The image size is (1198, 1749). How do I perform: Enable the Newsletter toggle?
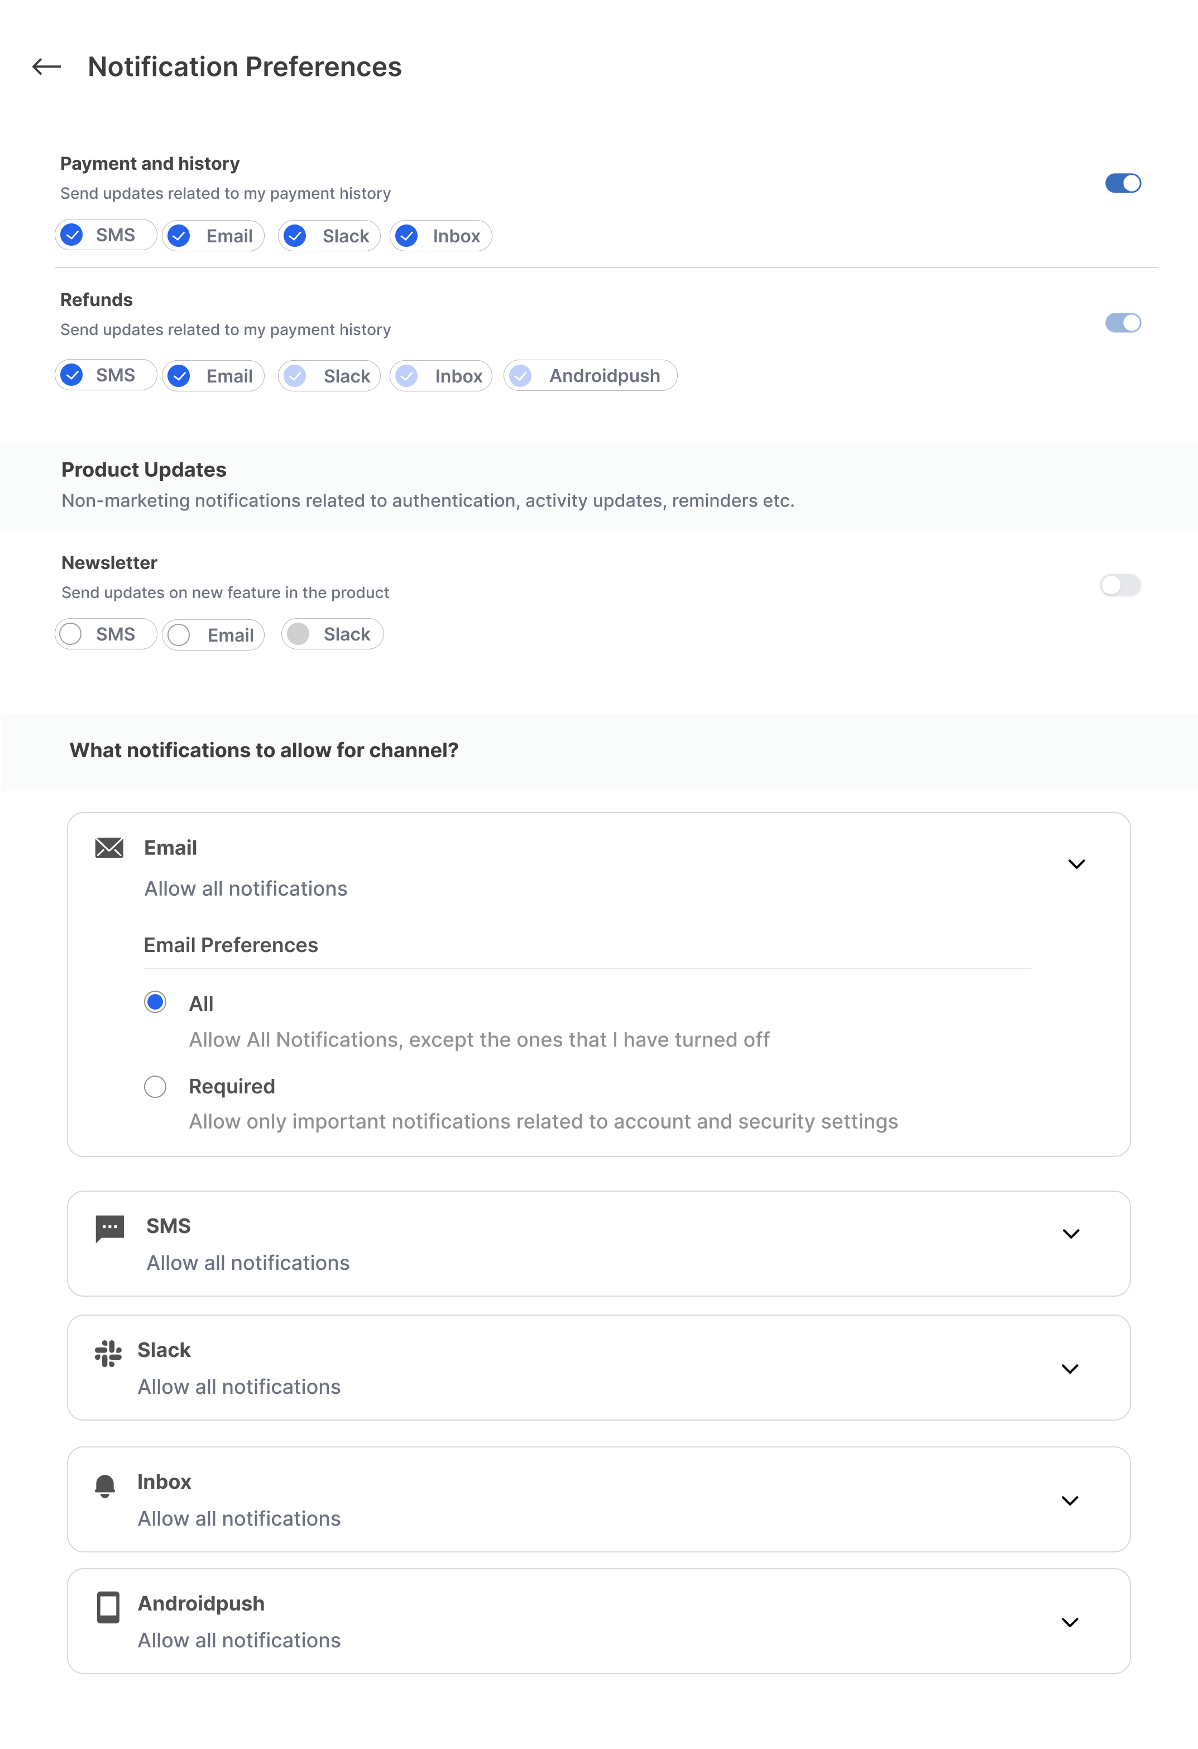(1120, 585)
